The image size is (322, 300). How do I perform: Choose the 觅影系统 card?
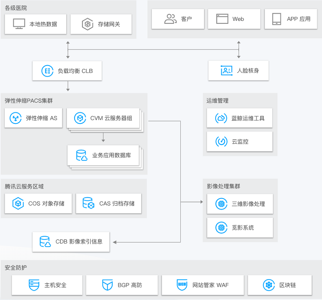click(239, 227)
